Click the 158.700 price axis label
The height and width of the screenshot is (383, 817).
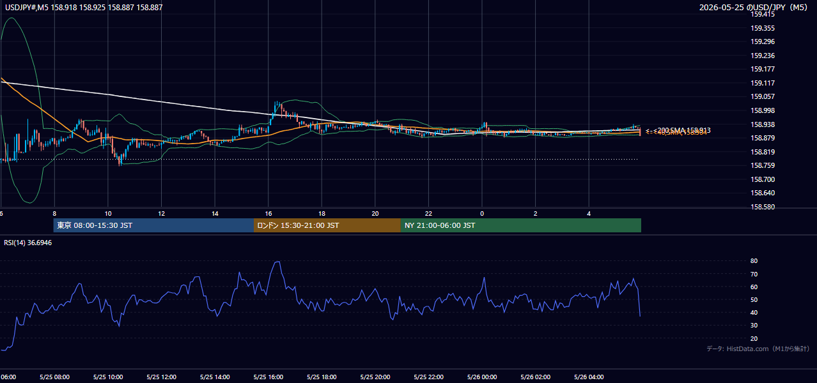tap(763, 179)
